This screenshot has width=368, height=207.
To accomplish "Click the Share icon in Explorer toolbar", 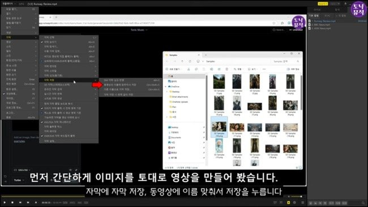I will coord(219,69).
